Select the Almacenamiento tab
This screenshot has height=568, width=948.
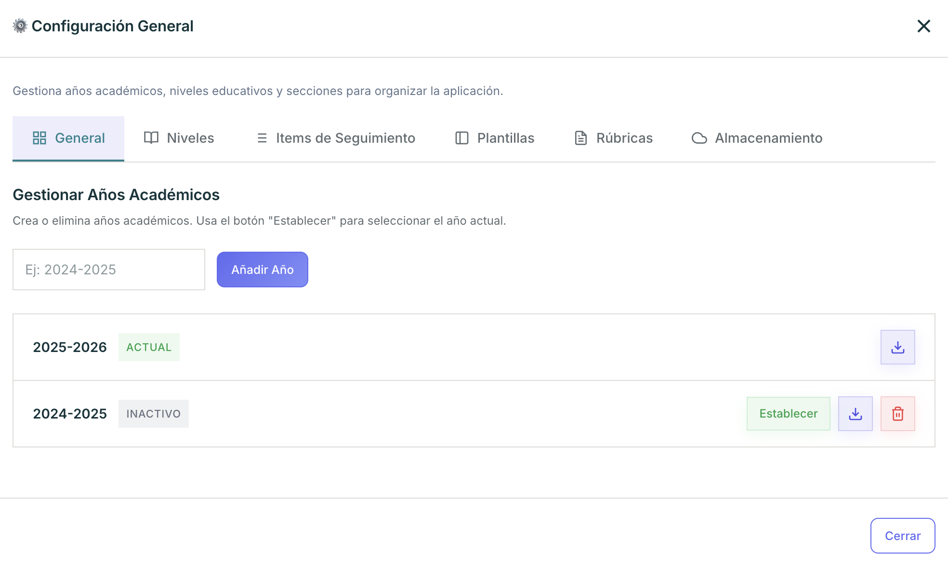(768, 138)
